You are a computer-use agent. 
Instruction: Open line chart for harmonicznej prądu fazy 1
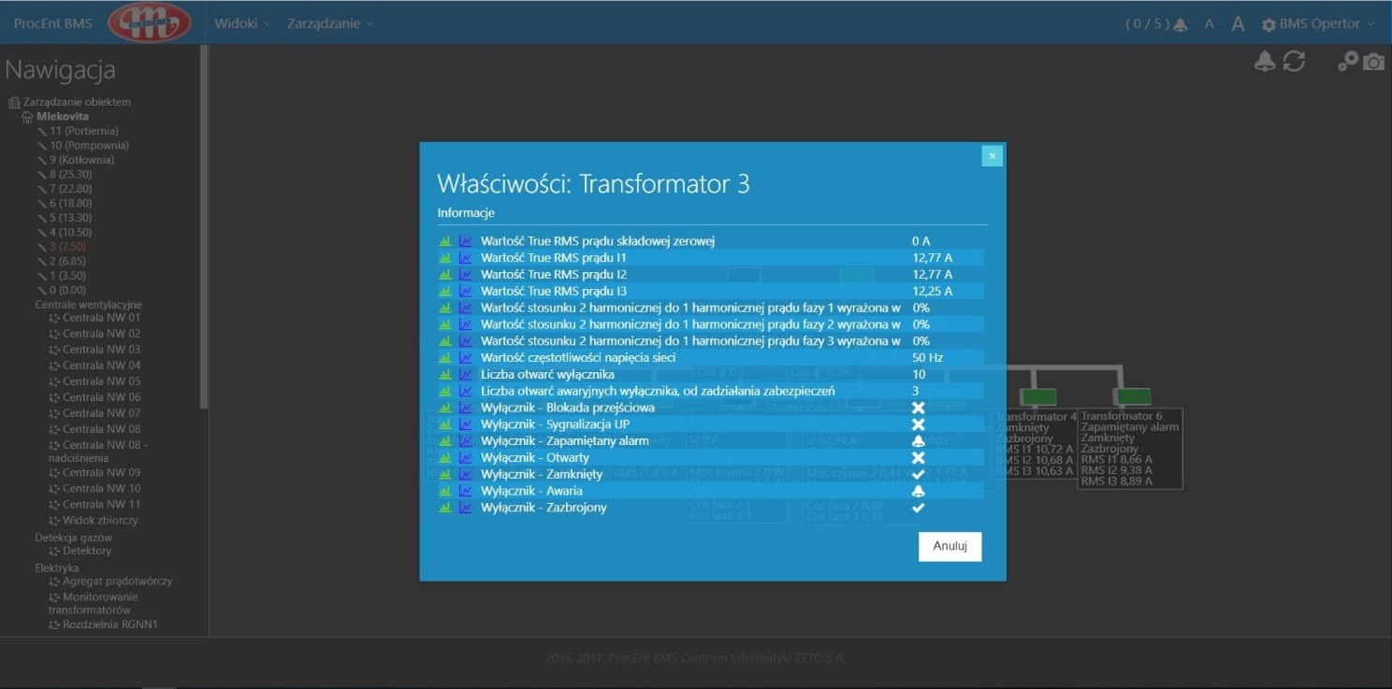pos(466,308)
